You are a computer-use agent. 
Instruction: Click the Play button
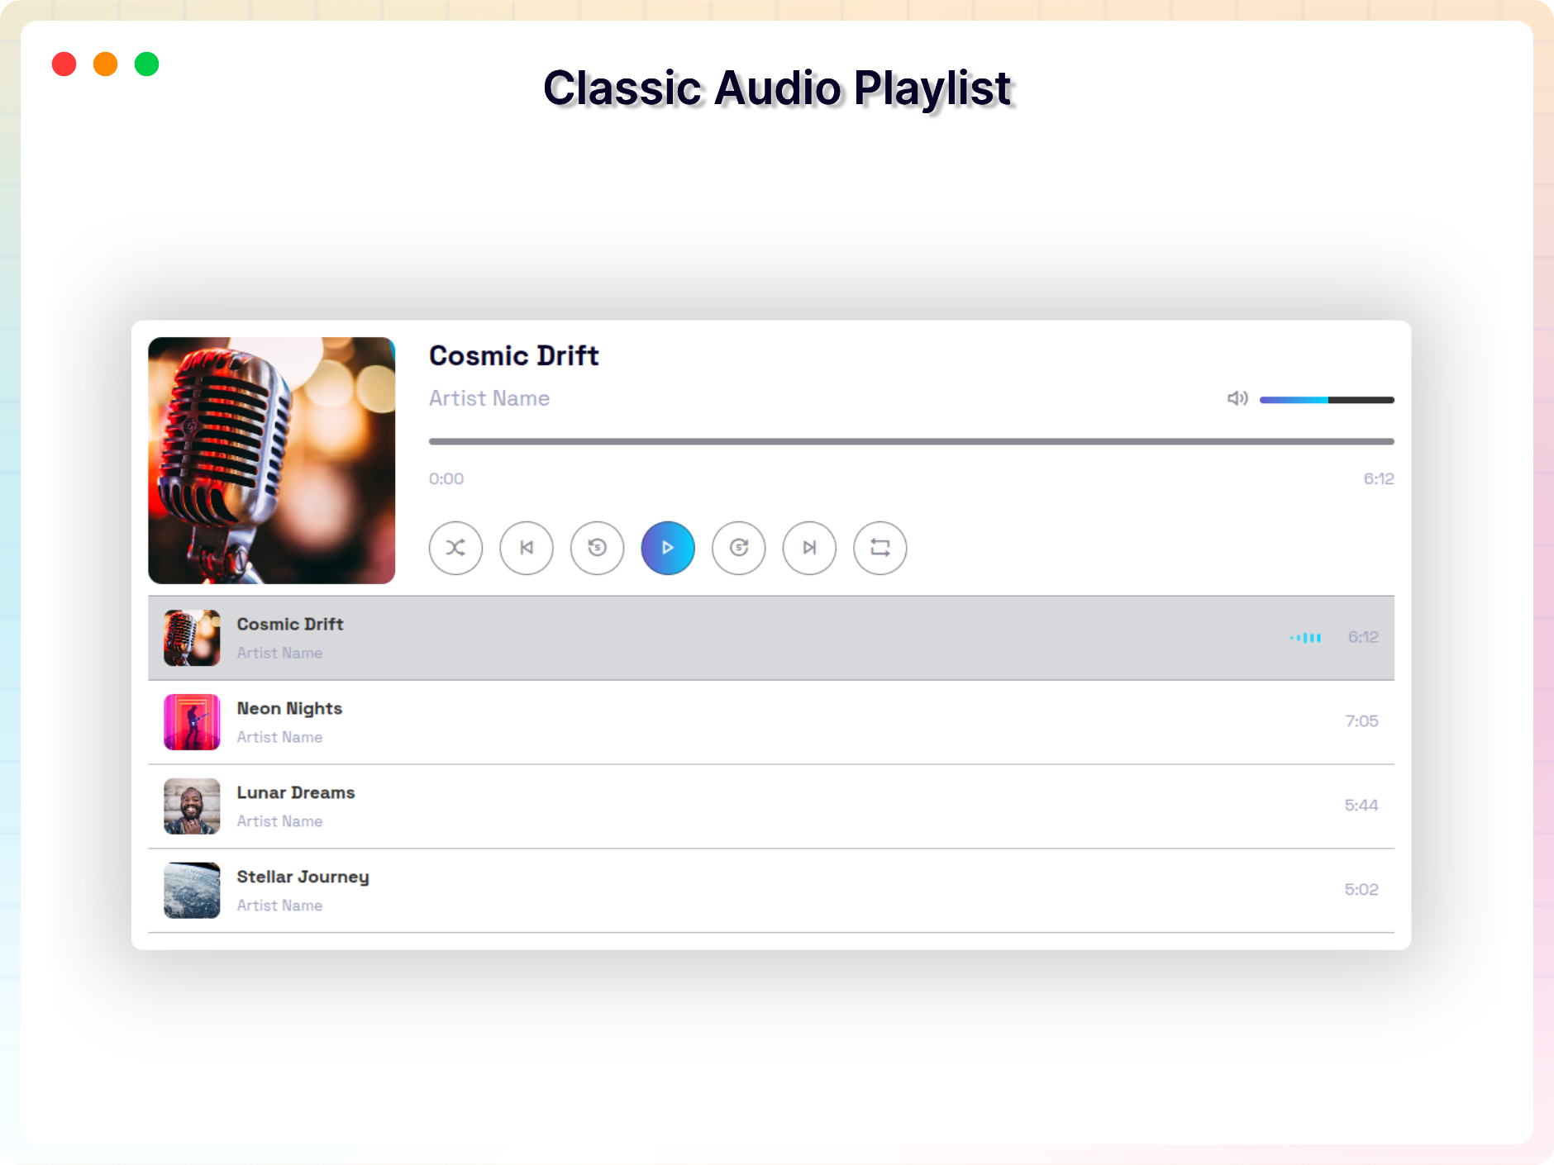click(x=668, y=548)
